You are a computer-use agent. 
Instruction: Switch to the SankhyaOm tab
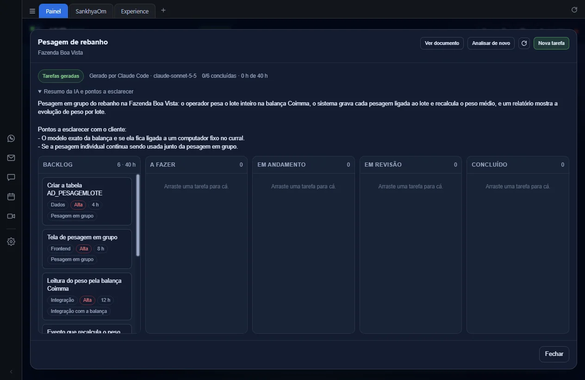tap(91, 11)
